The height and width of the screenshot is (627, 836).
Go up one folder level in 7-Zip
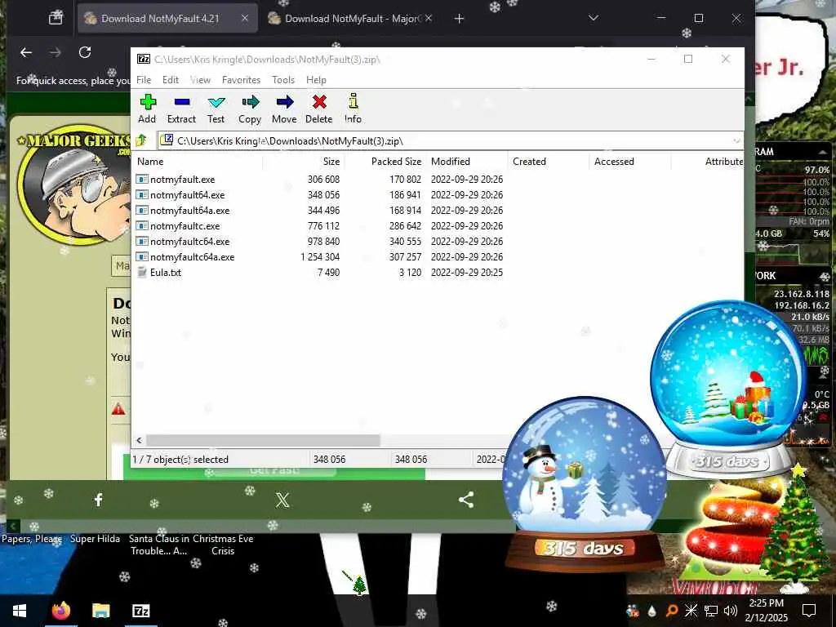pyautogui.click(x=142, y=140)
